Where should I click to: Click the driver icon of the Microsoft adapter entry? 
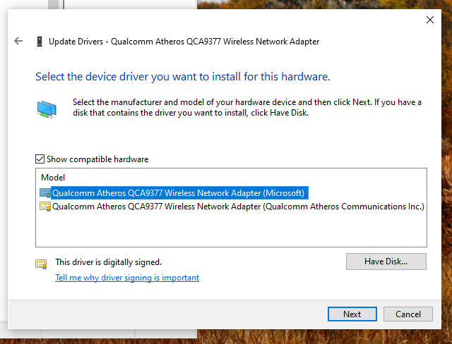pos(45,193)
